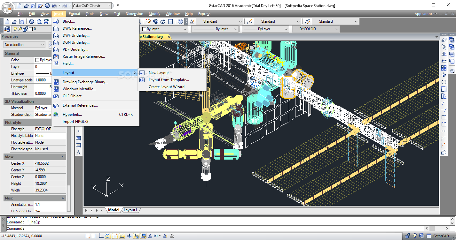The image size is (456, 240).
Task: Click the Text Style icon beside Standard
Action: point(192,21)
